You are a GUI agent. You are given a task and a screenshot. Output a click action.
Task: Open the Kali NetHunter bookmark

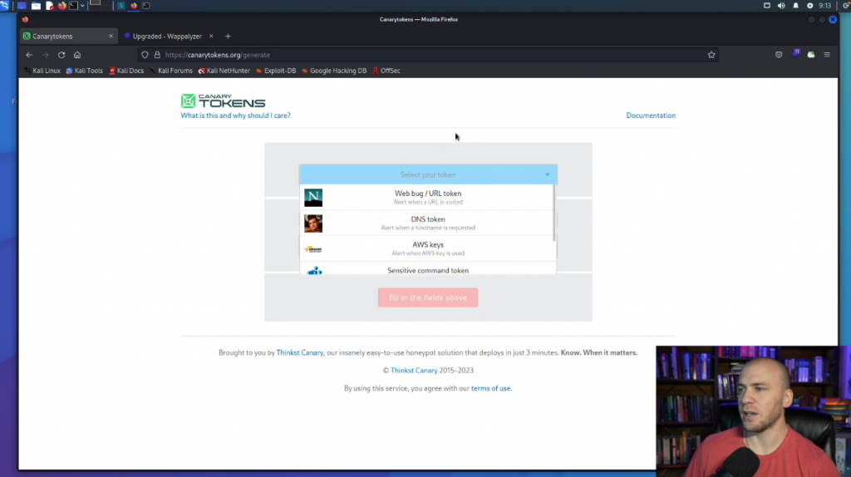coord(224,71)
